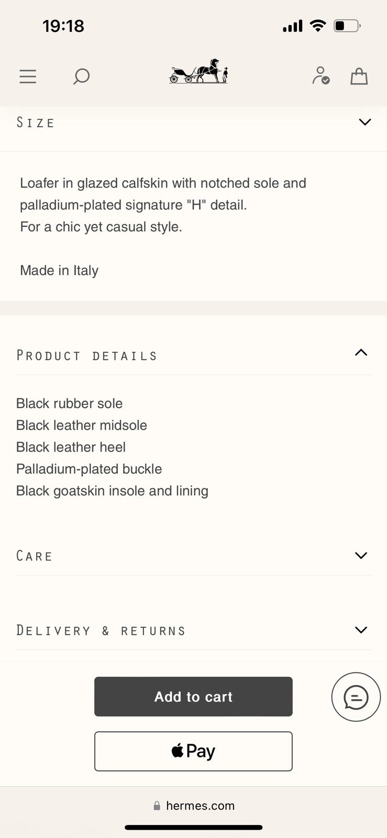
Task: Tap the Product details heading
Action: 87,356
